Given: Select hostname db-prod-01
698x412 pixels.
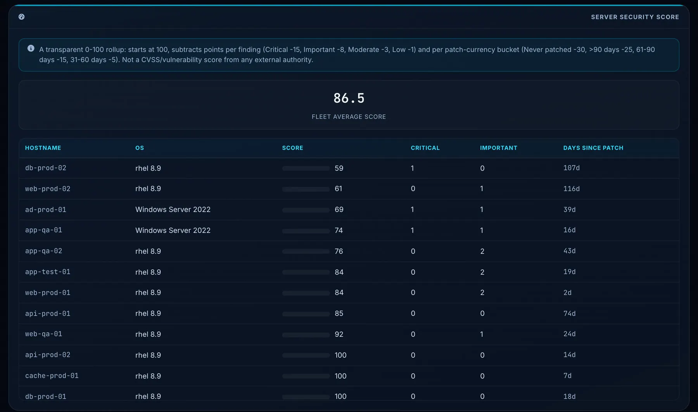Looking at the screenshot, I should (x=46, y=396).
